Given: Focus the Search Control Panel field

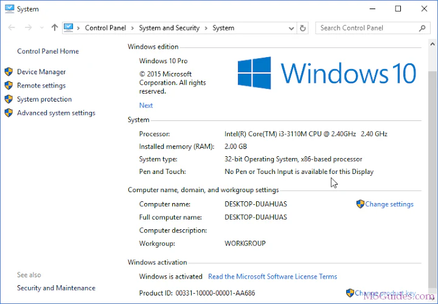Looking at the screenshot, I should 366,28.
